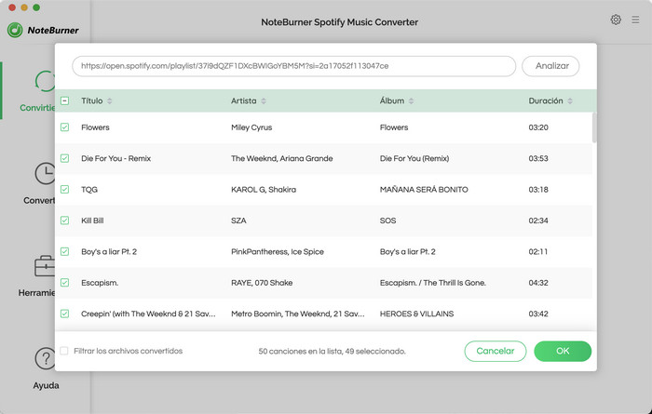The width and height of the screenshot is (652, 414).
Task: Sort list by Álbum column arrows
Action: (x=411, y=100)
